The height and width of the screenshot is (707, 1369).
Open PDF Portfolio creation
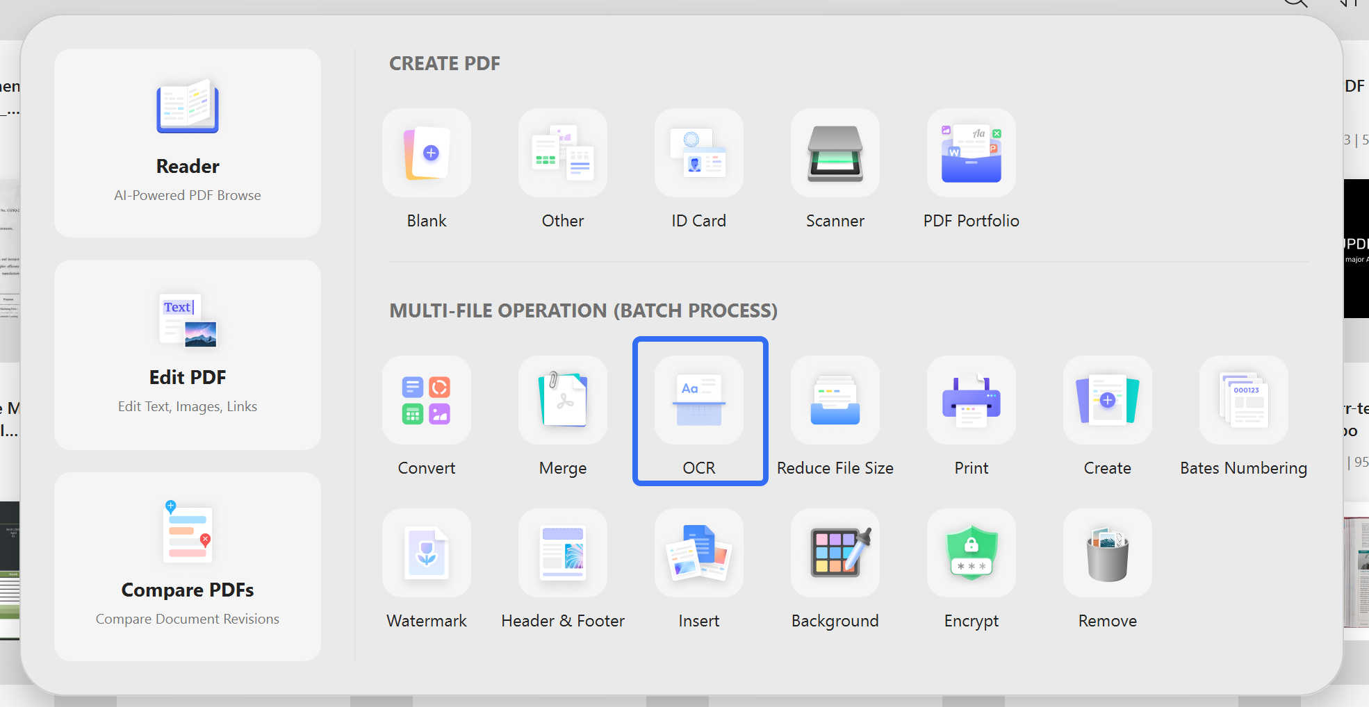(x=972, y=153)
